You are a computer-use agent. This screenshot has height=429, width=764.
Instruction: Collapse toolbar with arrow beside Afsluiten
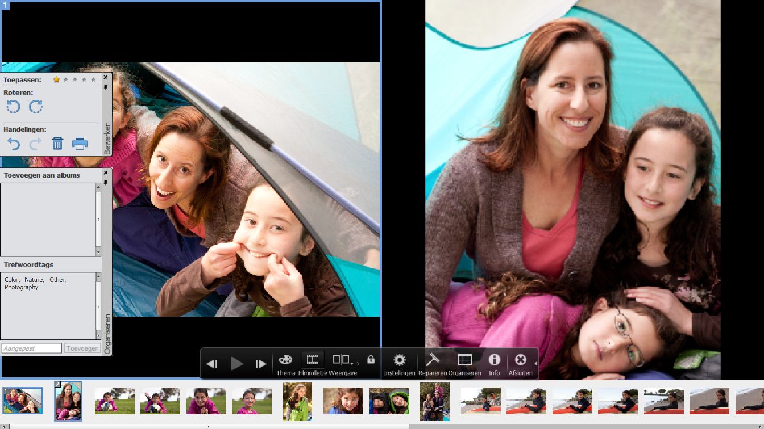click(535, 364)
